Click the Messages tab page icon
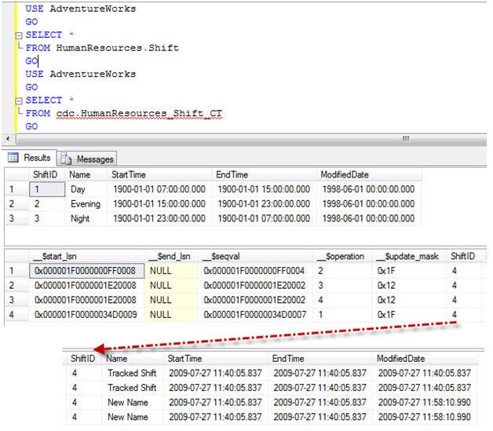The image size is (493, 431). (68, 159)
